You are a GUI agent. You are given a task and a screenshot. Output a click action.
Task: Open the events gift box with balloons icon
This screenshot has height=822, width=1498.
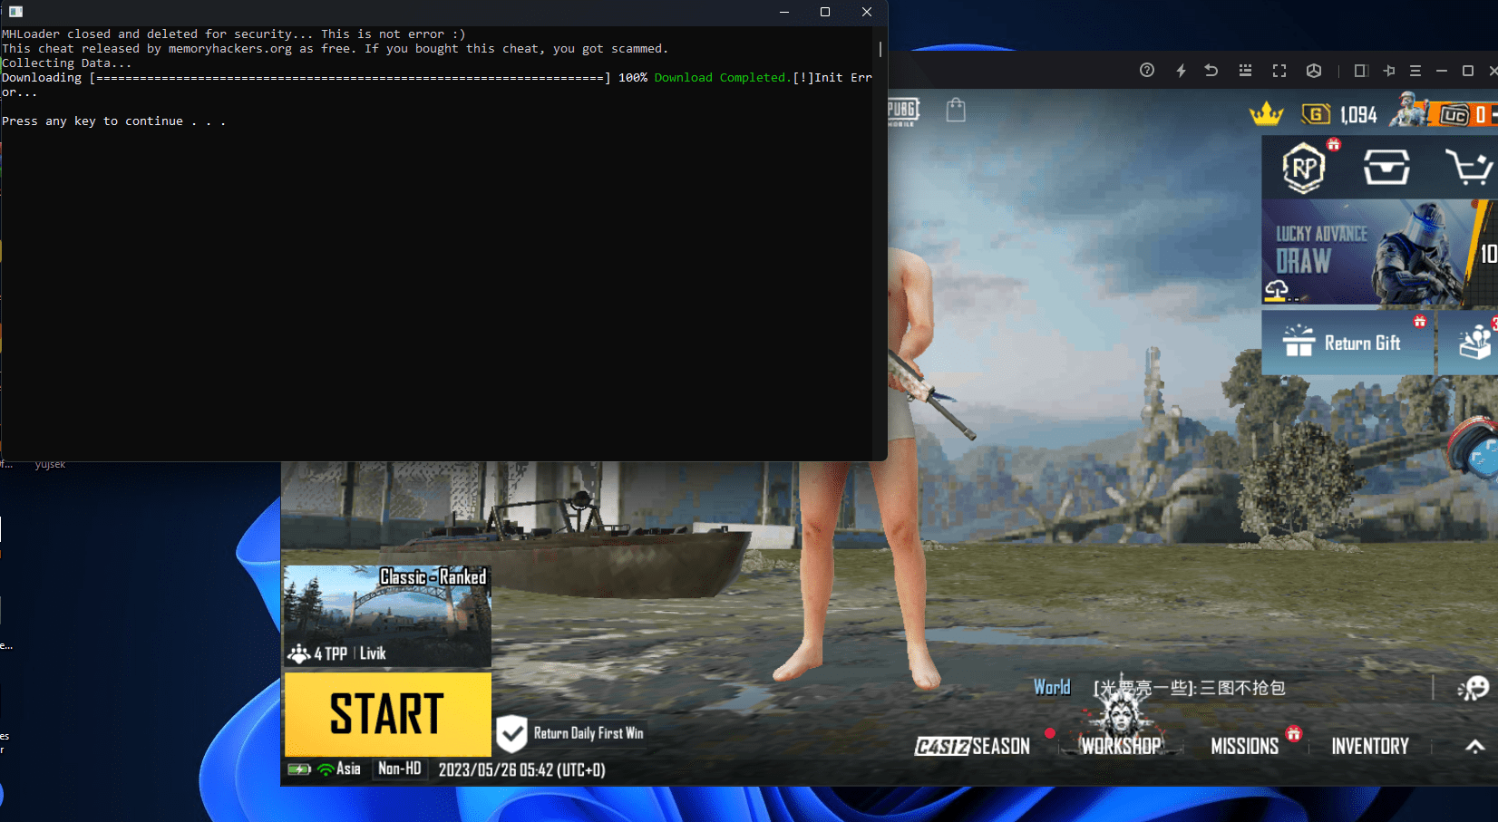tap(1475, 342)
